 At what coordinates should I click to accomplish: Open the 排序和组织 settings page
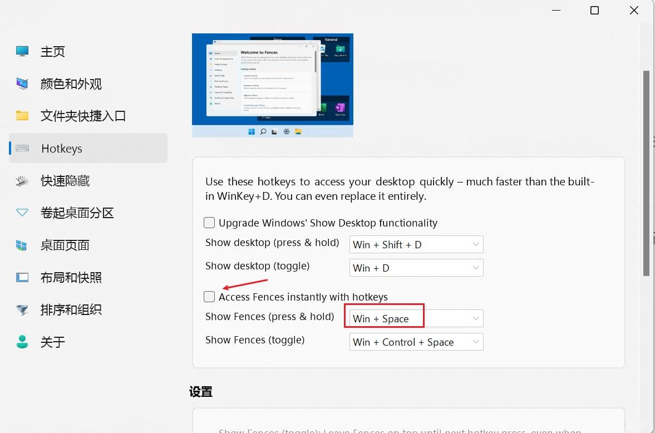(x=88, y=309)
